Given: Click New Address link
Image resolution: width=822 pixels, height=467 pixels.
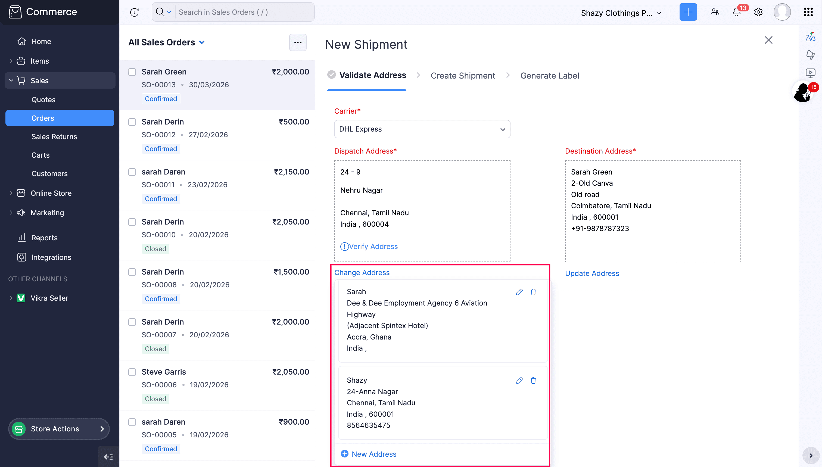Looking at the screenshot, I should pos(374,454).
